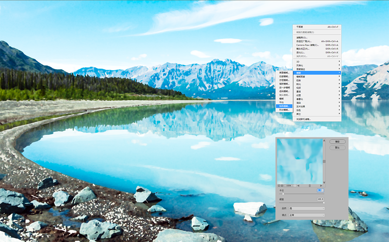Open 滤镜库(G)... from the filter menu

[x=317, y=37]
